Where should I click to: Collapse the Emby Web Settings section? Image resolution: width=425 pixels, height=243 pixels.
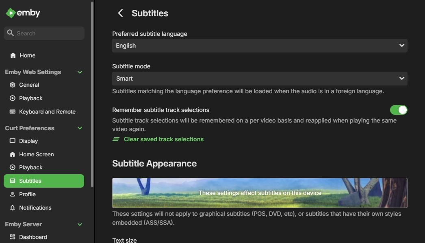[80, 72]
